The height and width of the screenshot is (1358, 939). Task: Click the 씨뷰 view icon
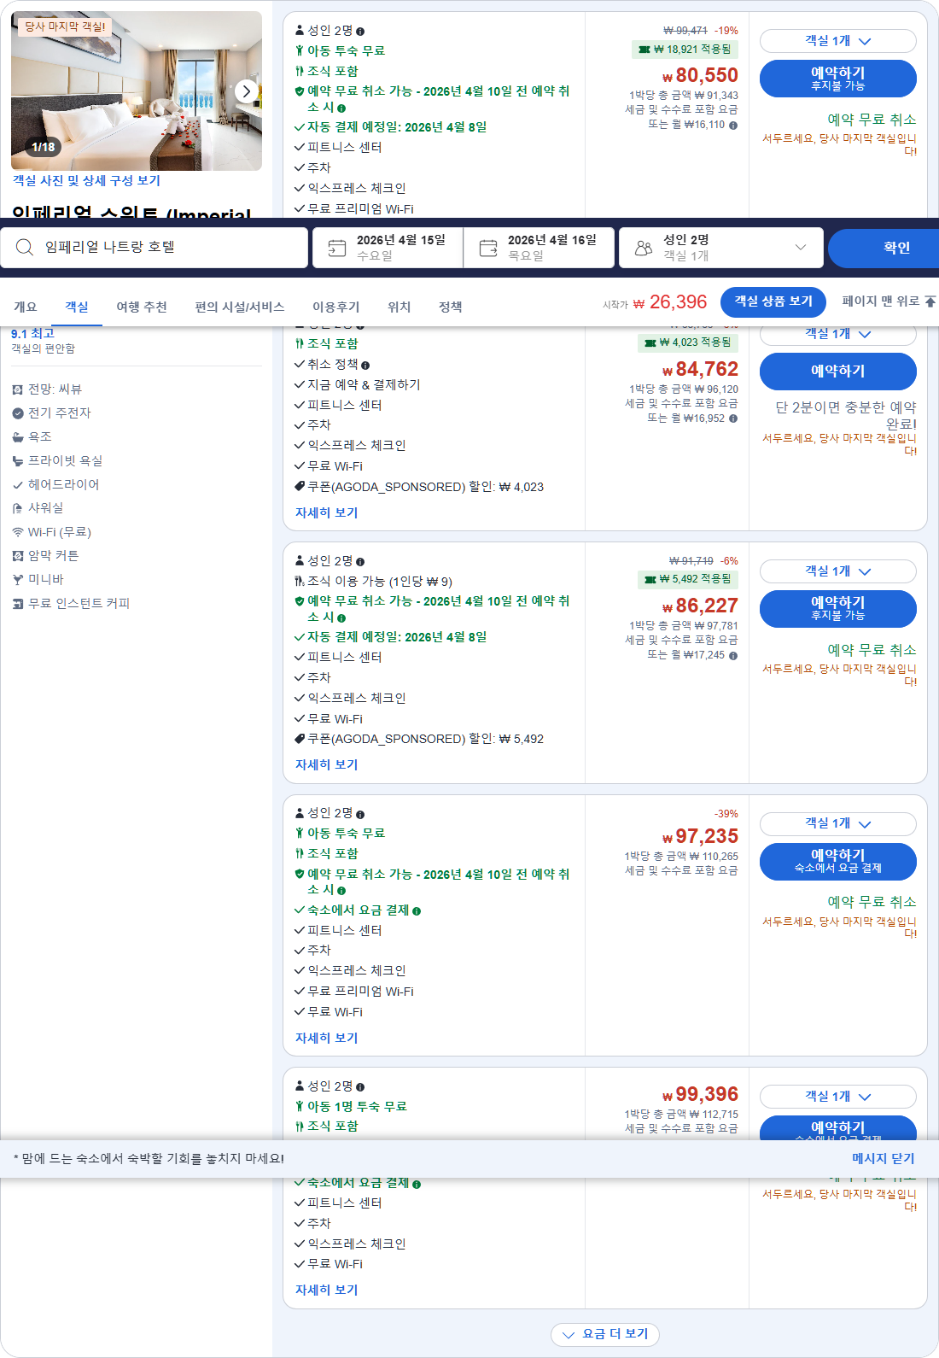click(x=18, y=389)
